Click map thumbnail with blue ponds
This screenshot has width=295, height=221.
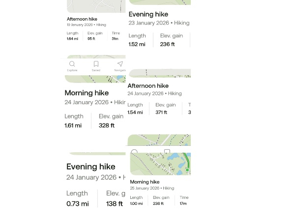[160, 164]
